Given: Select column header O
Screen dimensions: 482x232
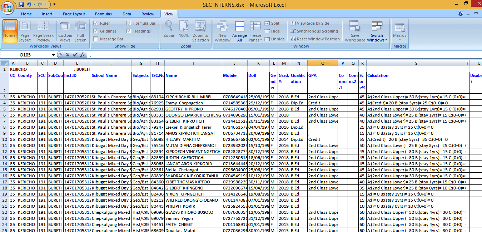Looking at the screenshot, I should point(322,63).
